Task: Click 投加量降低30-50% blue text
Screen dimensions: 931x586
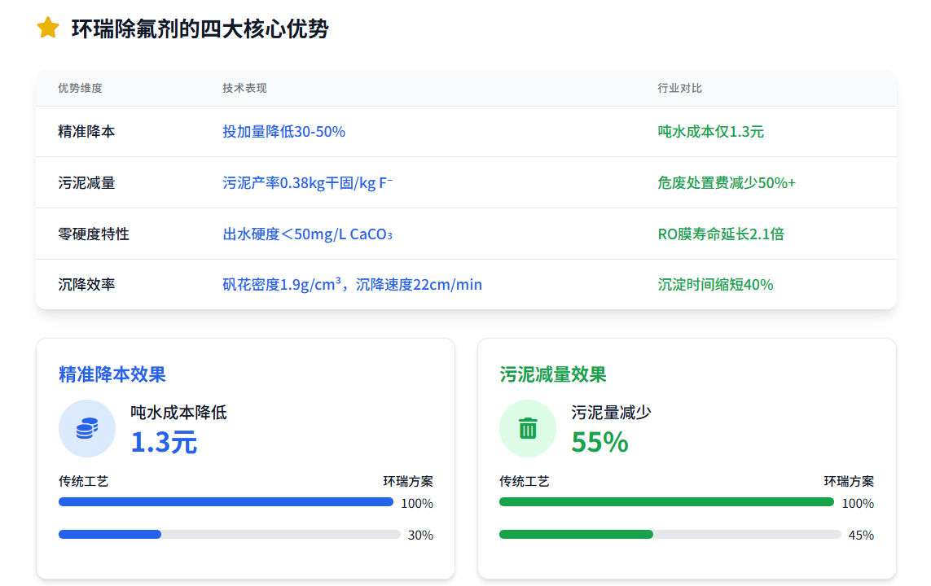Action: [x=283, y=131]
